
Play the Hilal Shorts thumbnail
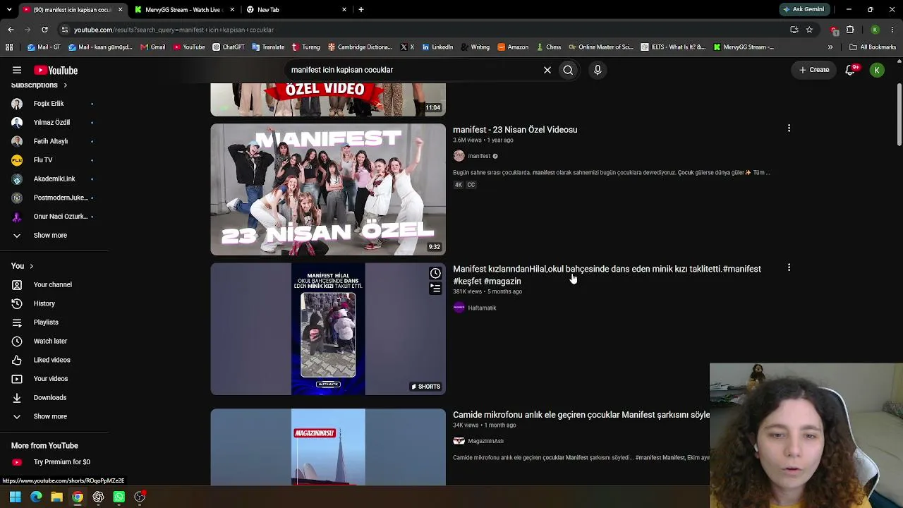tap(328, 329)
